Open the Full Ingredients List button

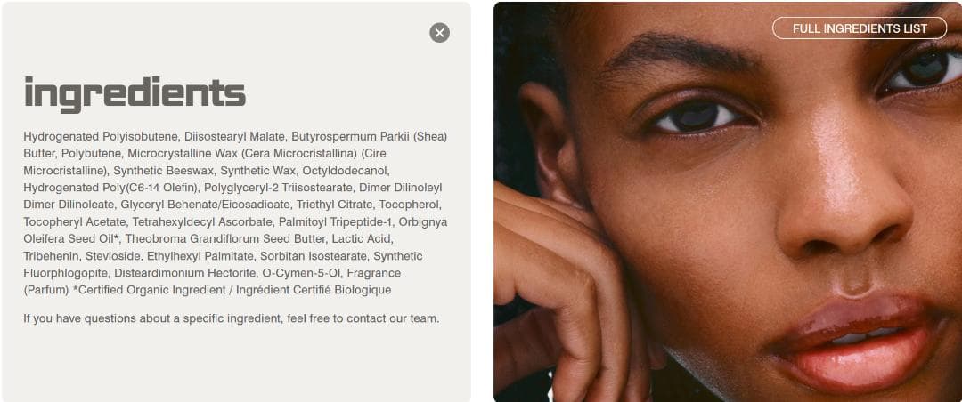pyautogui.click(x=859, y=28)
